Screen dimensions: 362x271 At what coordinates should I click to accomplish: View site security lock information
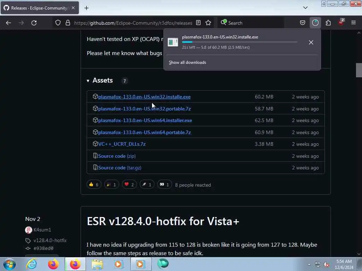tap(68, 23)
